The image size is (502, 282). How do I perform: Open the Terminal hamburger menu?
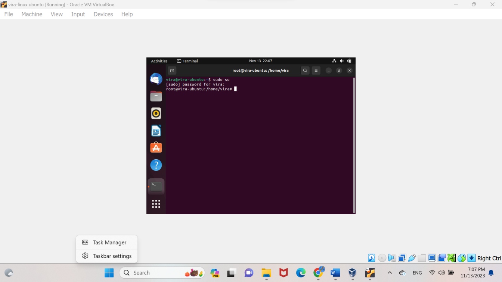[316, 70]
